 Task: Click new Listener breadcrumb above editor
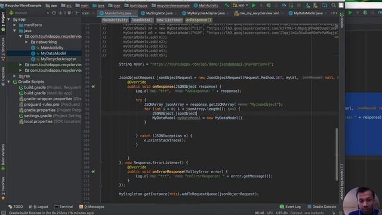[x=170, y=20]
